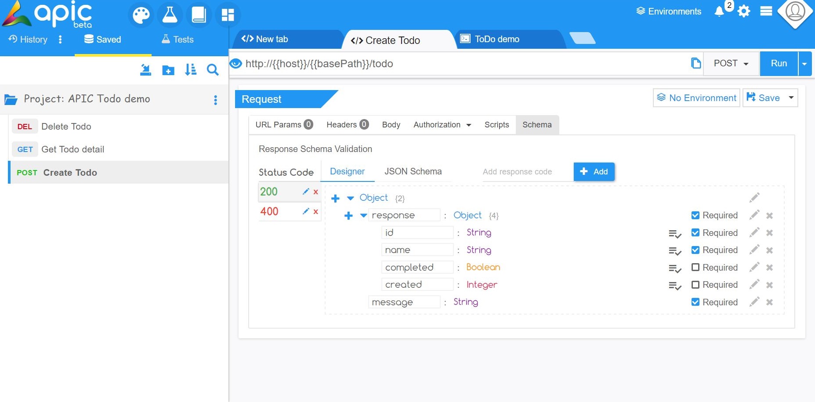The height and width of the screenshot is (402, 815).
Task: Open project APIC Todo demo options menu
Action: pos(215,100)
